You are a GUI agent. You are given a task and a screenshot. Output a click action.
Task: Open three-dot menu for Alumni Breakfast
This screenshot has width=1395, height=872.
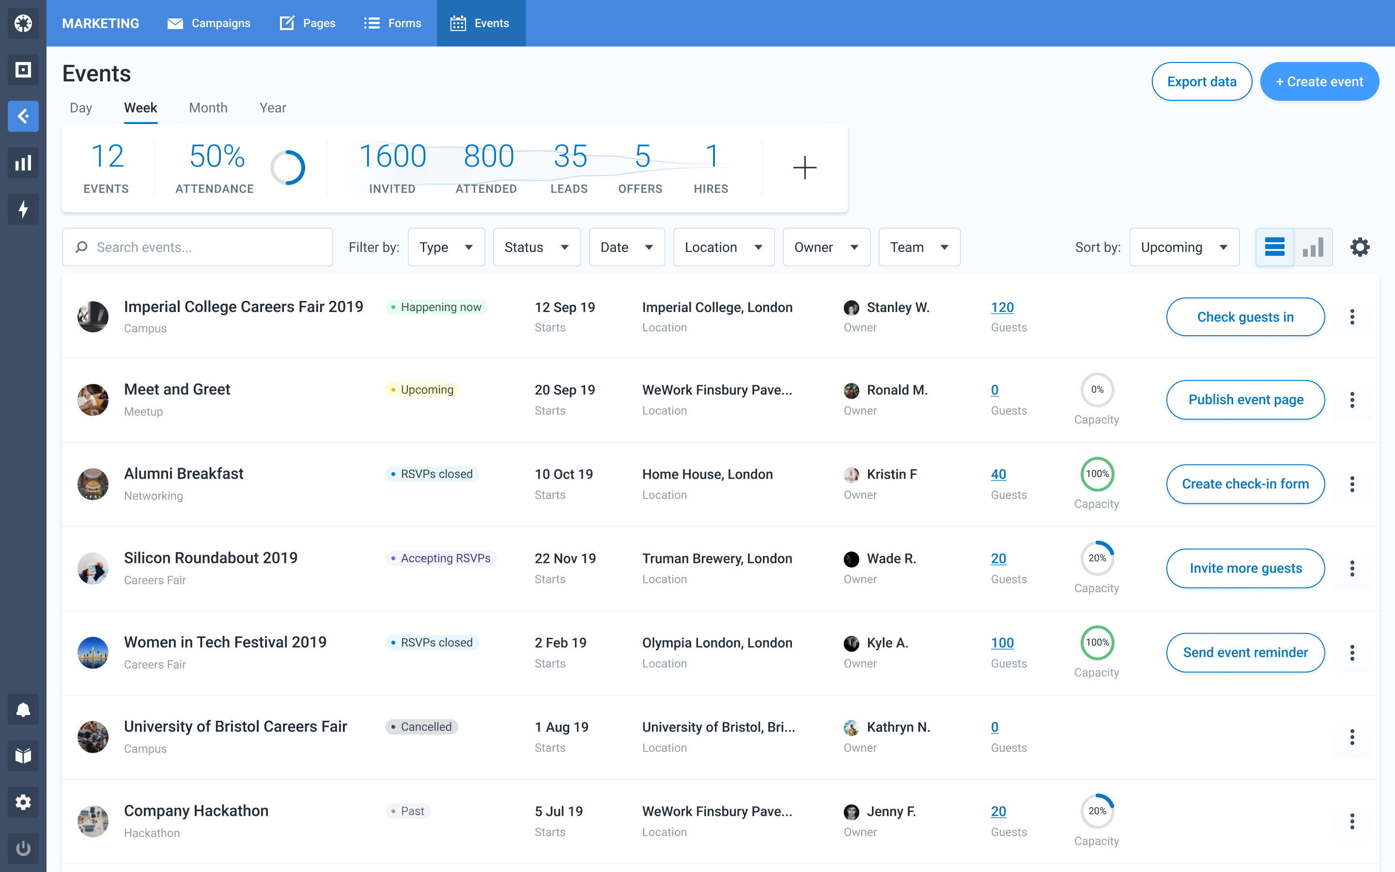pos(1352,484)
